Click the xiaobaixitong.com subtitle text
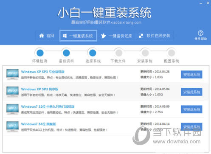211x154 pixels. pyautogui.click(x=126, y=22)
